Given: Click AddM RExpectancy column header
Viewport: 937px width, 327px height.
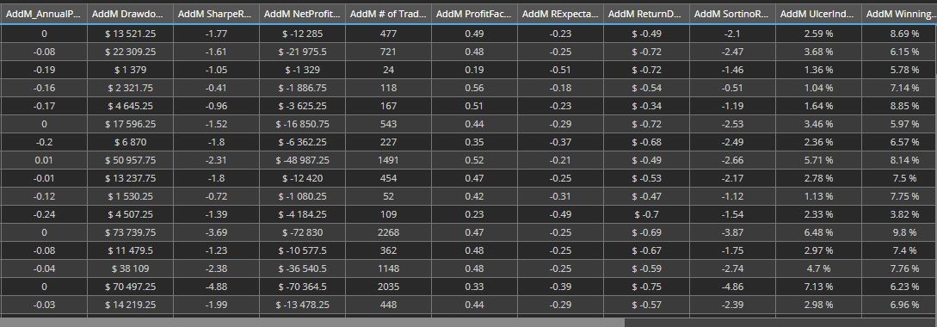Looking at the screenshot, I should pos(560,13).
